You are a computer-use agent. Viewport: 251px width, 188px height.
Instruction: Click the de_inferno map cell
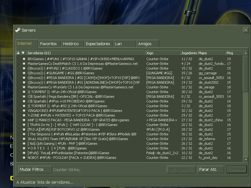(207, 139)
